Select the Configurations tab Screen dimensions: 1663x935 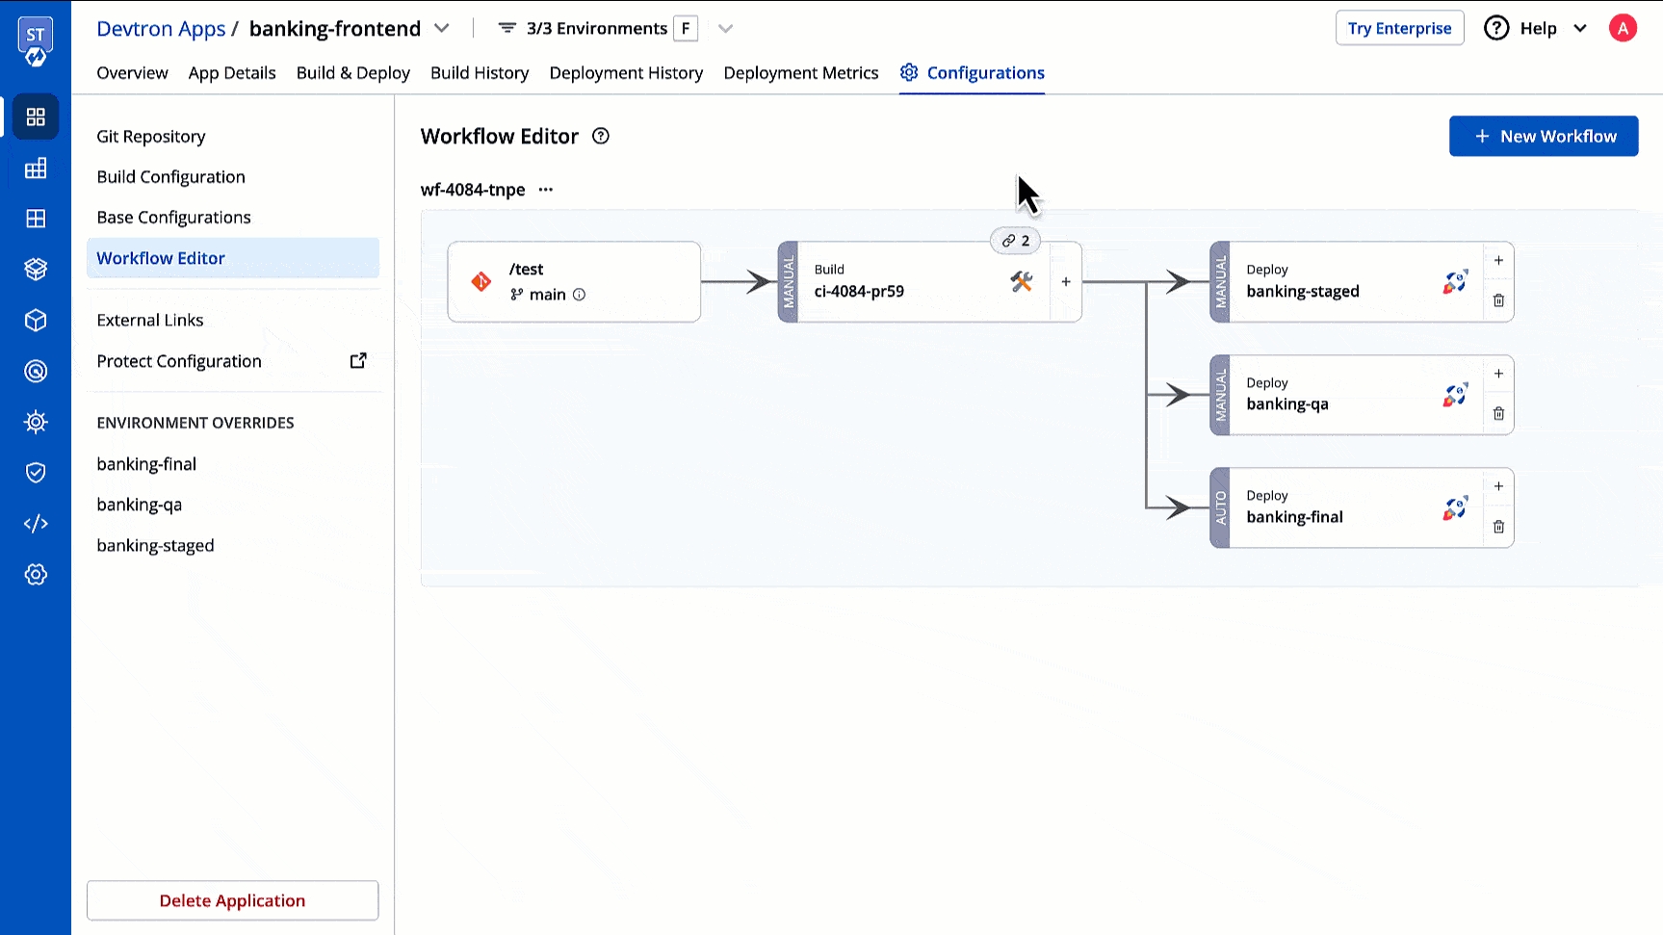[973, 73]
